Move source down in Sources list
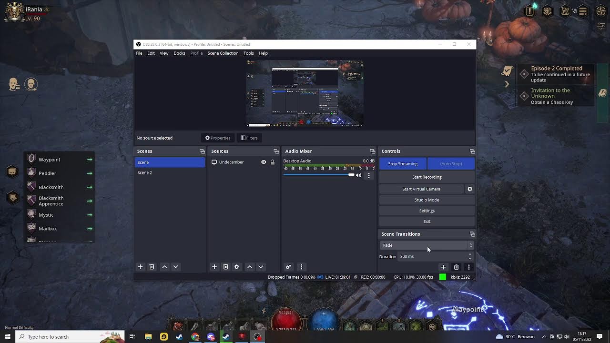This screenshot has height=343, width=610. 260,267
